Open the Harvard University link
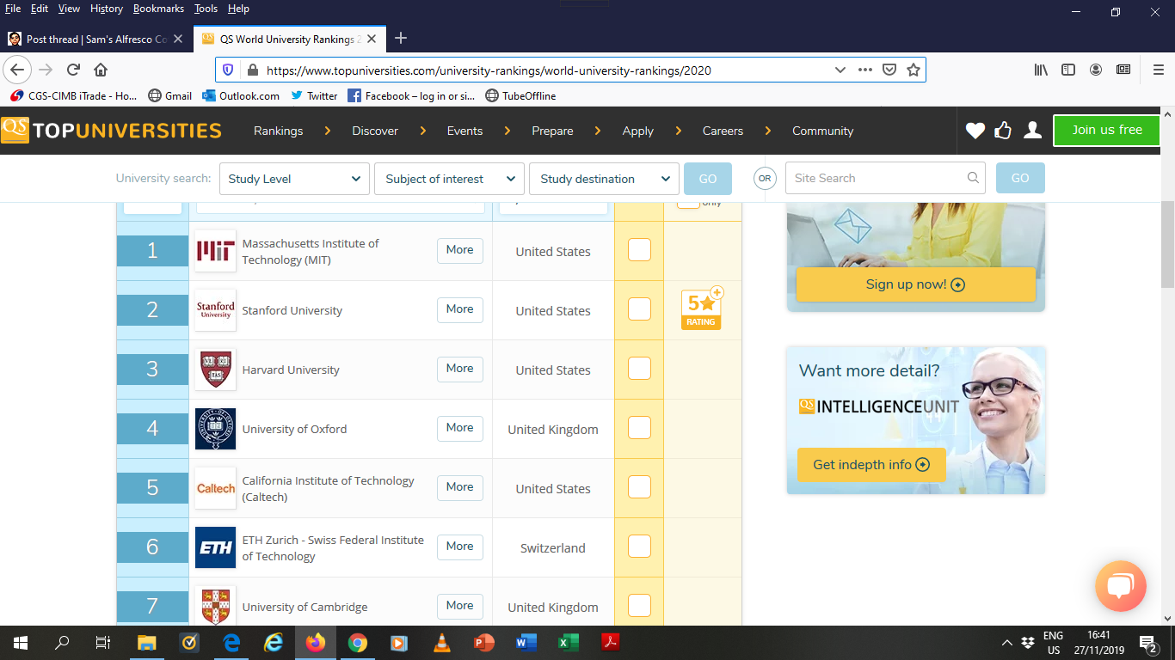 coord(291,370)
